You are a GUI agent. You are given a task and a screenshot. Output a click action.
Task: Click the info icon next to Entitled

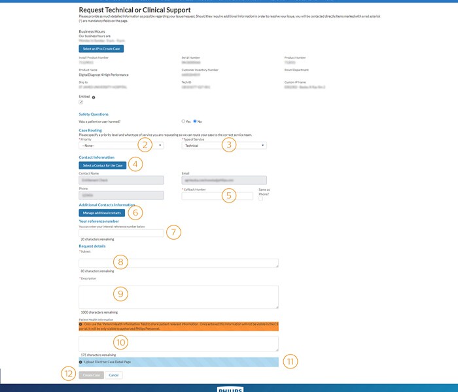pos(94,97)
